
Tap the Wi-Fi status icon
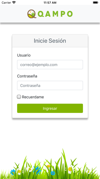pyautogui.click(x=14, y=3)
